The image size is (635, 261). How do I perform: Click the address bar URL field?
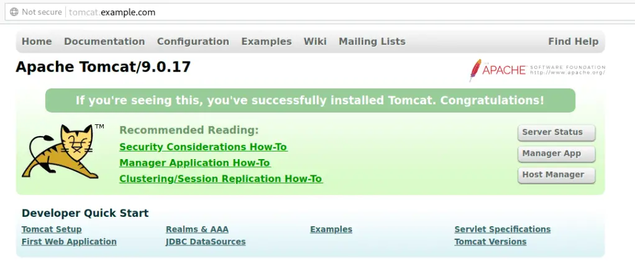(x=311, y=12)
